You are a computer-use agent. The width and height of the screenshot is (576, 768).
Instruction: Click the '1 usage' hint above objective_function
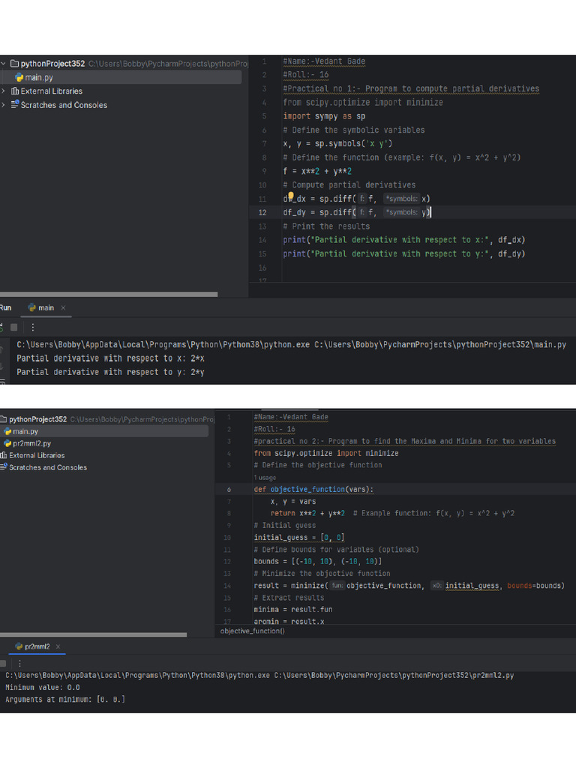(x=265, y=478)
